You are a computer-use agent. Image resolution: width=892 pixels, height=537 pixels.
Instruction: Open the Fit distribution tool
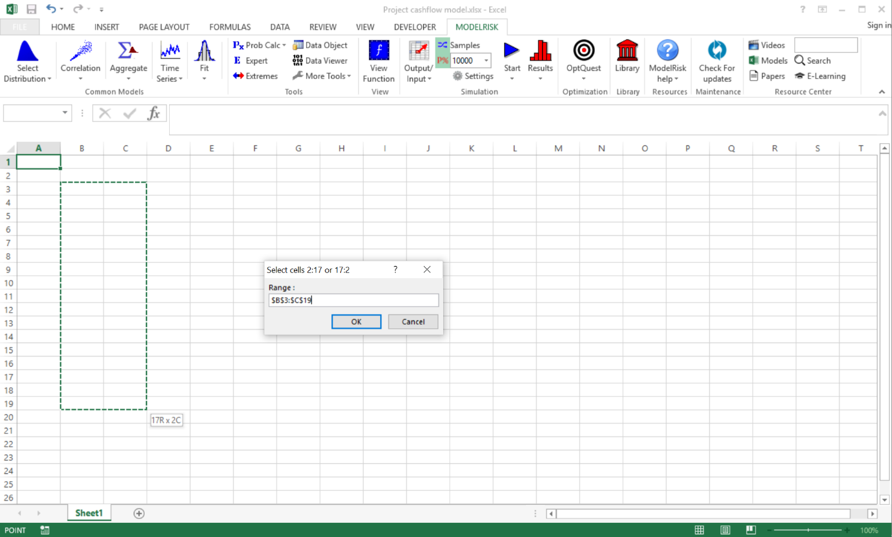(205, 61)
